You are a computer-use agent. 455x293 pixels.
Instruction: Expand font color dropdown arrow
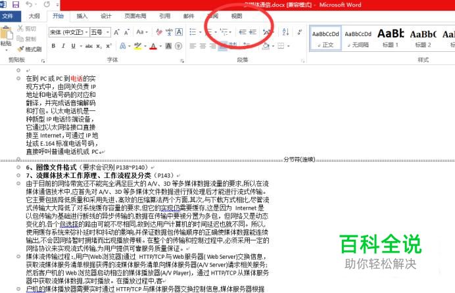coord(160,46)
